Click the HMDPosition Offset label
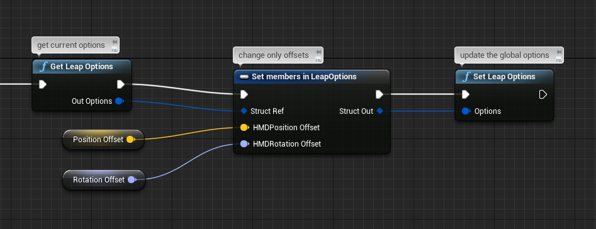 tap(286, 128)
